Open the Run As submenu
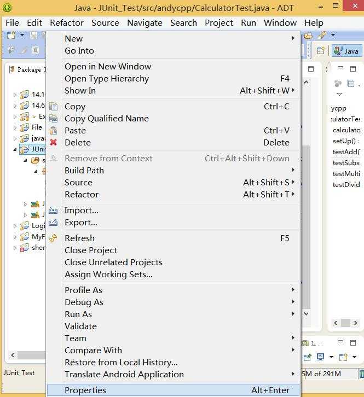Viewport: 364px width, 397px height. 173,314
